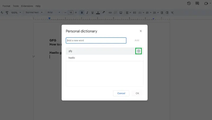The height and width of the screenshot is (120, 212).
Task: Insert a checklist from toolbar
Action: click(140, 12)
